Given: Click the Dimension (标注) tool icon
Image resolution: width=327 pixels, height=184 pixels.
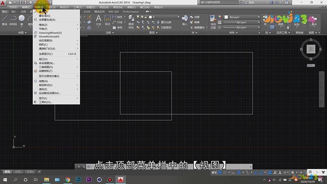Looking at the screenshot, I should coord(108,18).
